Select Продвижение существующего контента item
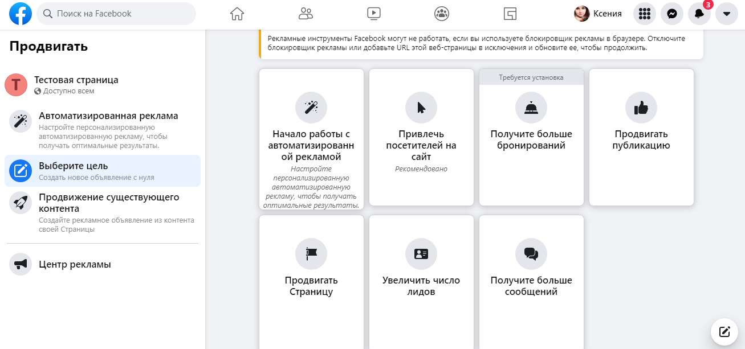Image resolution: width=745 pixels, height=349 pixels. [x=103, y=213]
